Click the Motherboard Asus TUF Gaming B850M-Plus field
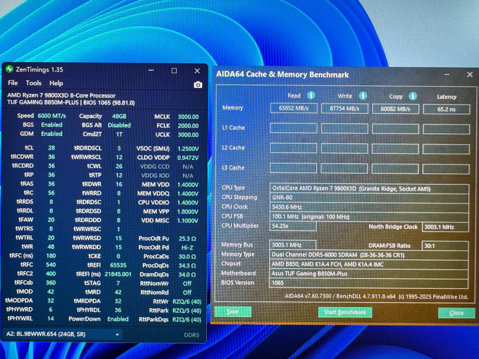479x359 pixels. [x=369, y=274]
